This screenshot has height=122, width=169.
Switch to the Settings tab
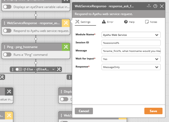(85, 22)
